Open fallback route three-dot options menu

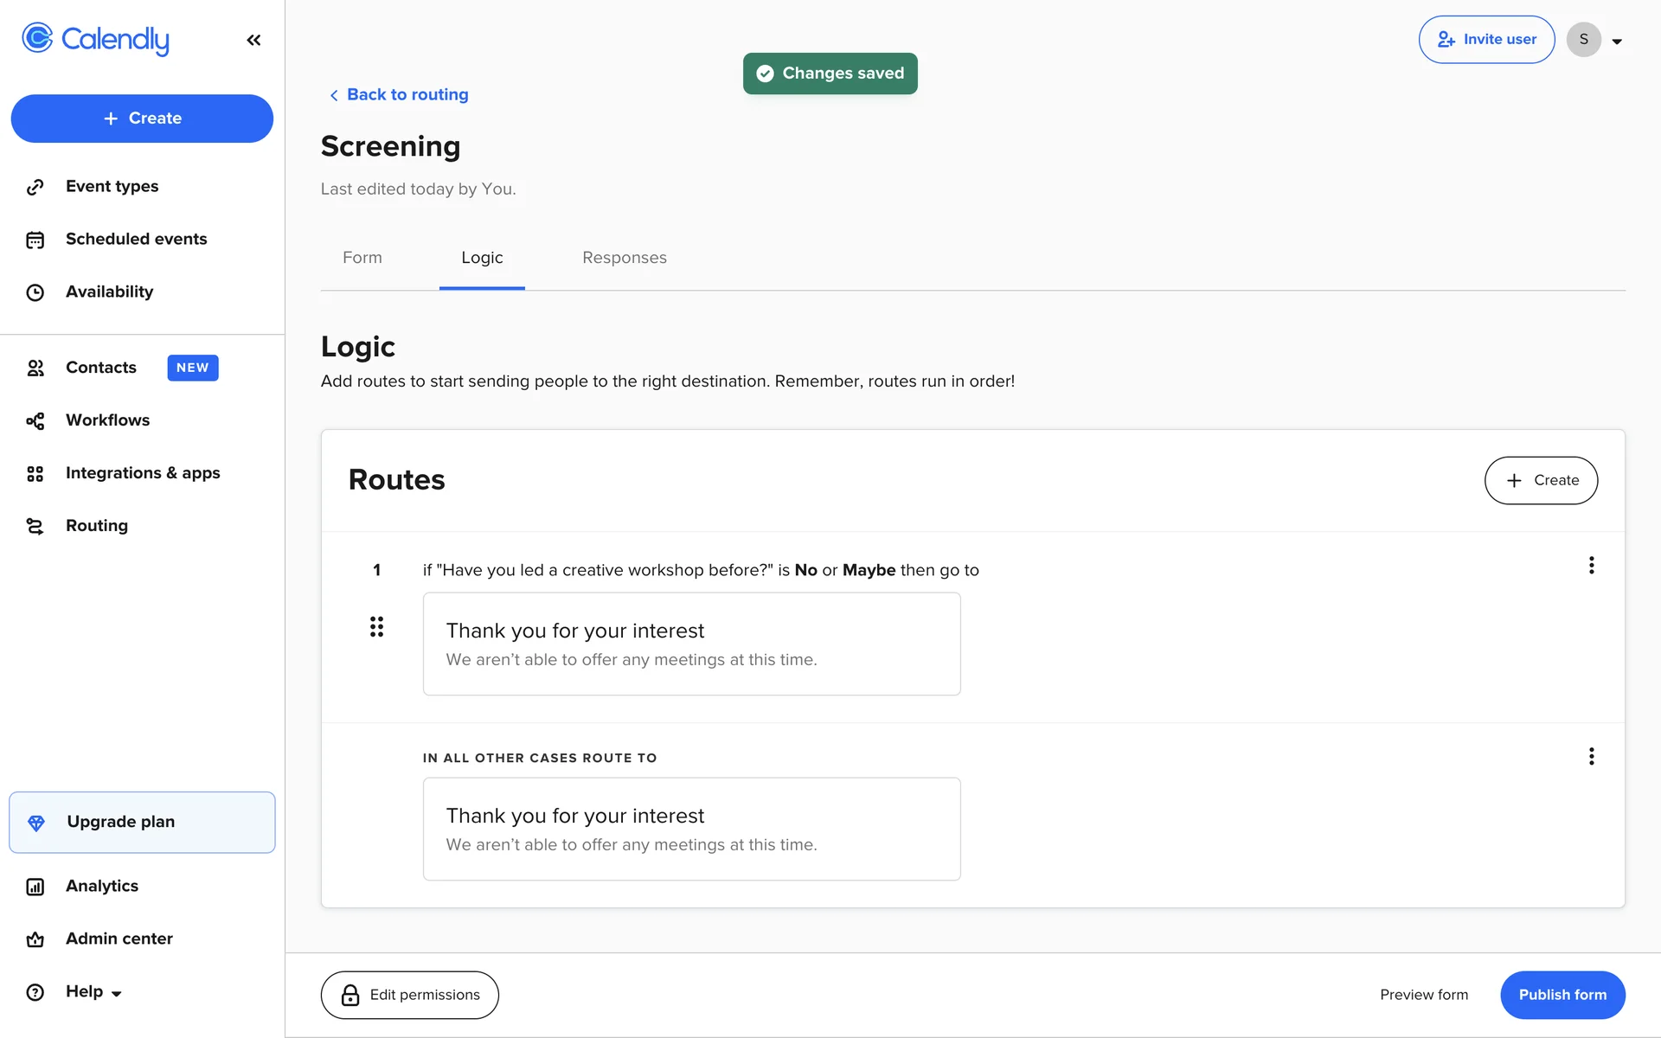[x=1591, y=757]
